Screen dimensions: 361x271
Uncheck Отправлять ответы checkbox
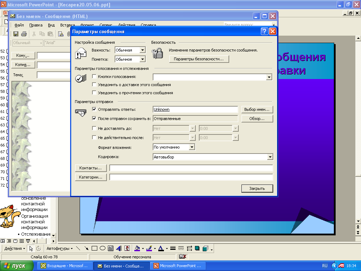point(94,109)
